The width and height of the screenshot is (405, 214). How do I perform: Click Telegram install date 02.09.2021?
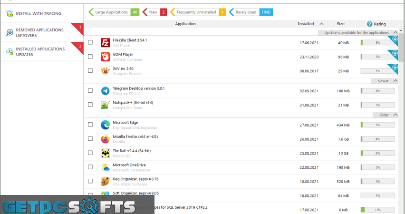coord(309,91)
